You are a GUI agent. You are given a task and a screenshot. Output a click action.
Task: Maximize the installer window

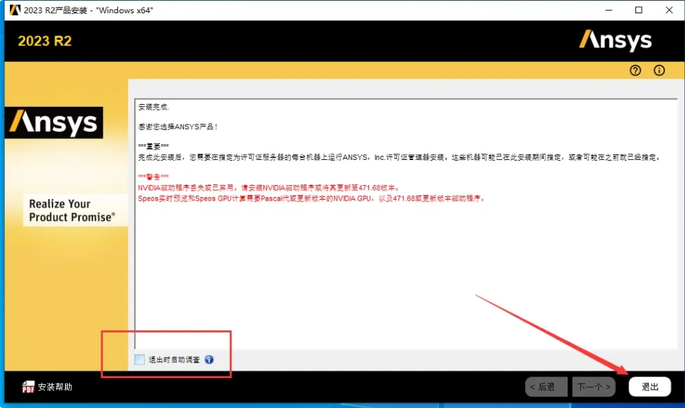[x=639, y=10]
